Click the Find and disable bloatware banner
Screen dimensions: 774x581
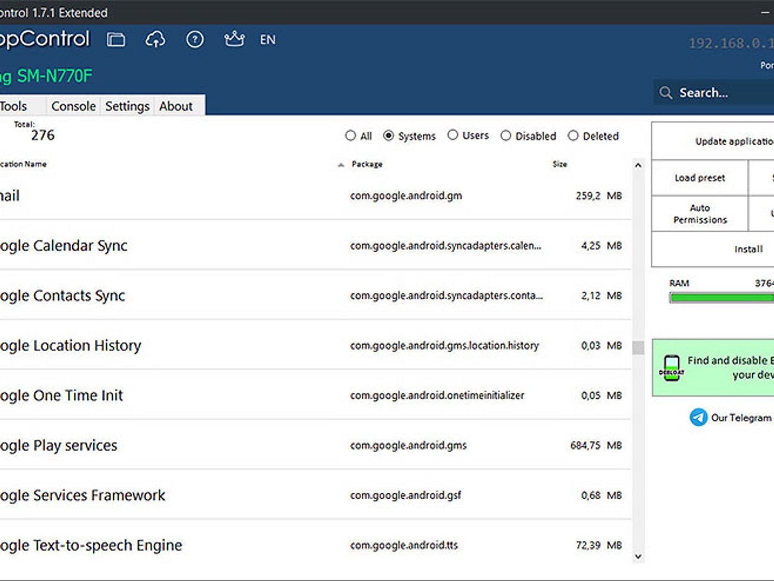pyautogui.click(x=713, y=367)
